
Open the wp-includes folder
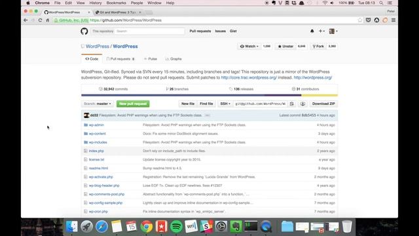98,142
